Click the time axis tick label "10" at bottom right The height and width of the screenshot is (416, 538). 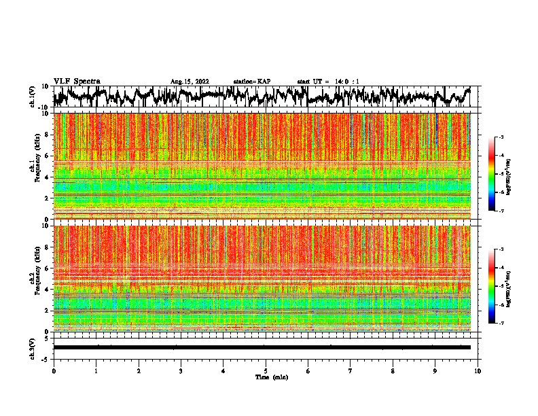tap(478, 371)
